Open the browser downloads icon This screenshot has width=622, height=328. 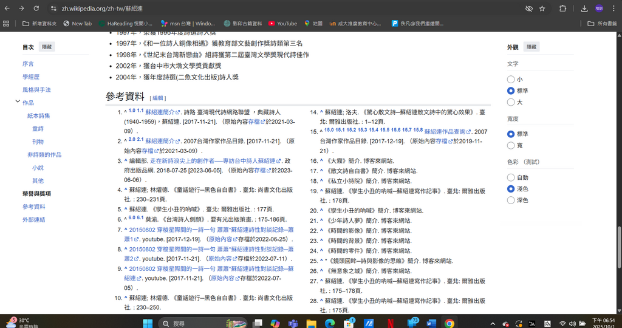(x=584, y=9)
